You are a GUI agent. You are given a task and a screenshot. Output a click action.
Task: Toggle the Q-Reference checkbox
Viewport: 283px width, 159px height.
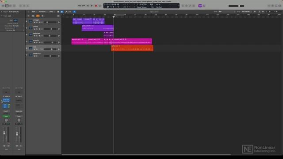point(14,28)
